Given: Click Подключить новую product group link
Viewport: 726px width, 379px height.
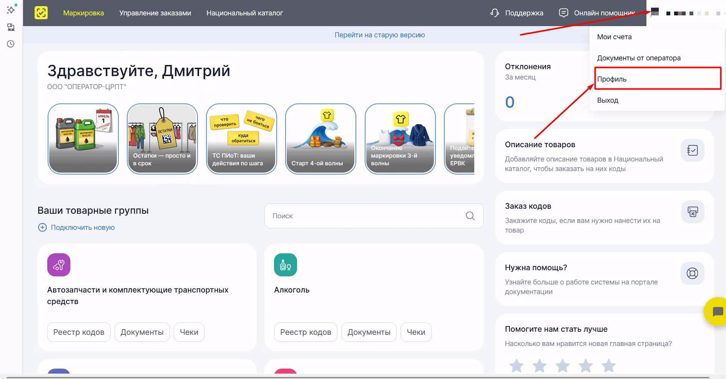Looking at the screenshot, I should [82, 228].
